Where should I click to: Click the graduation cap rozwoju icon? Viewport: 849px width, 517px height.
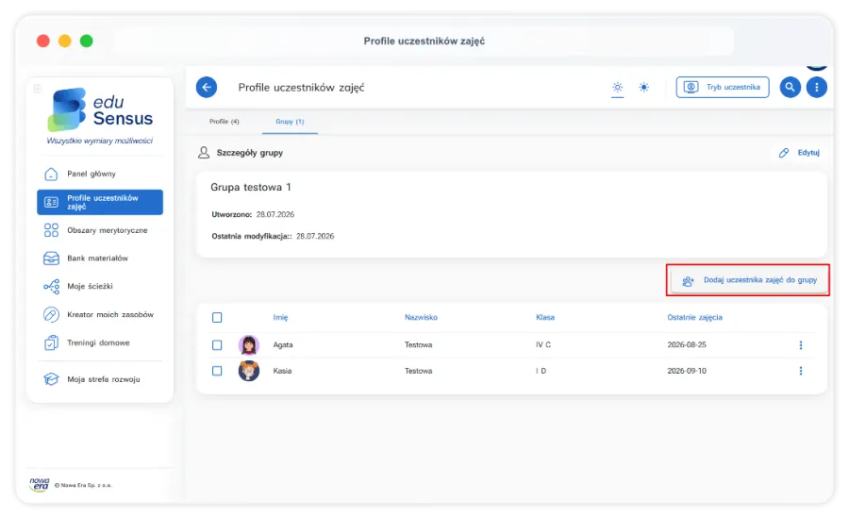click(x=51, y=379)
